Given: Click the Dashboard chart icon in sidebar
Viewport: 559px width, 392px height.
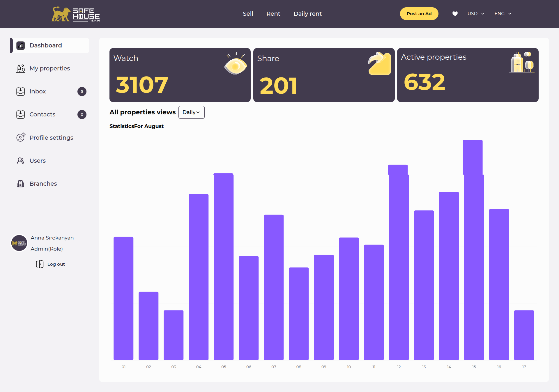Looking at the screenshot, I should tap(20, 45).
